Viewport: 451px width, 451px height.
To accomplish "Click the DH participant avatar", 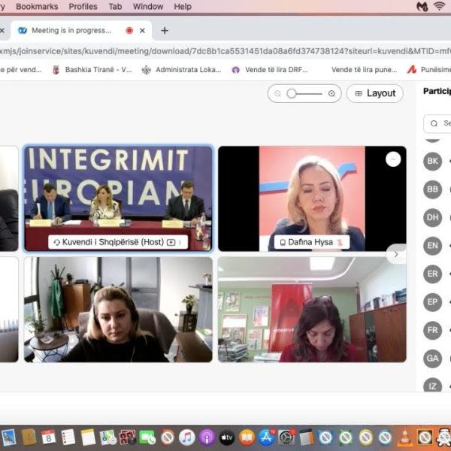I will [432, 217].
